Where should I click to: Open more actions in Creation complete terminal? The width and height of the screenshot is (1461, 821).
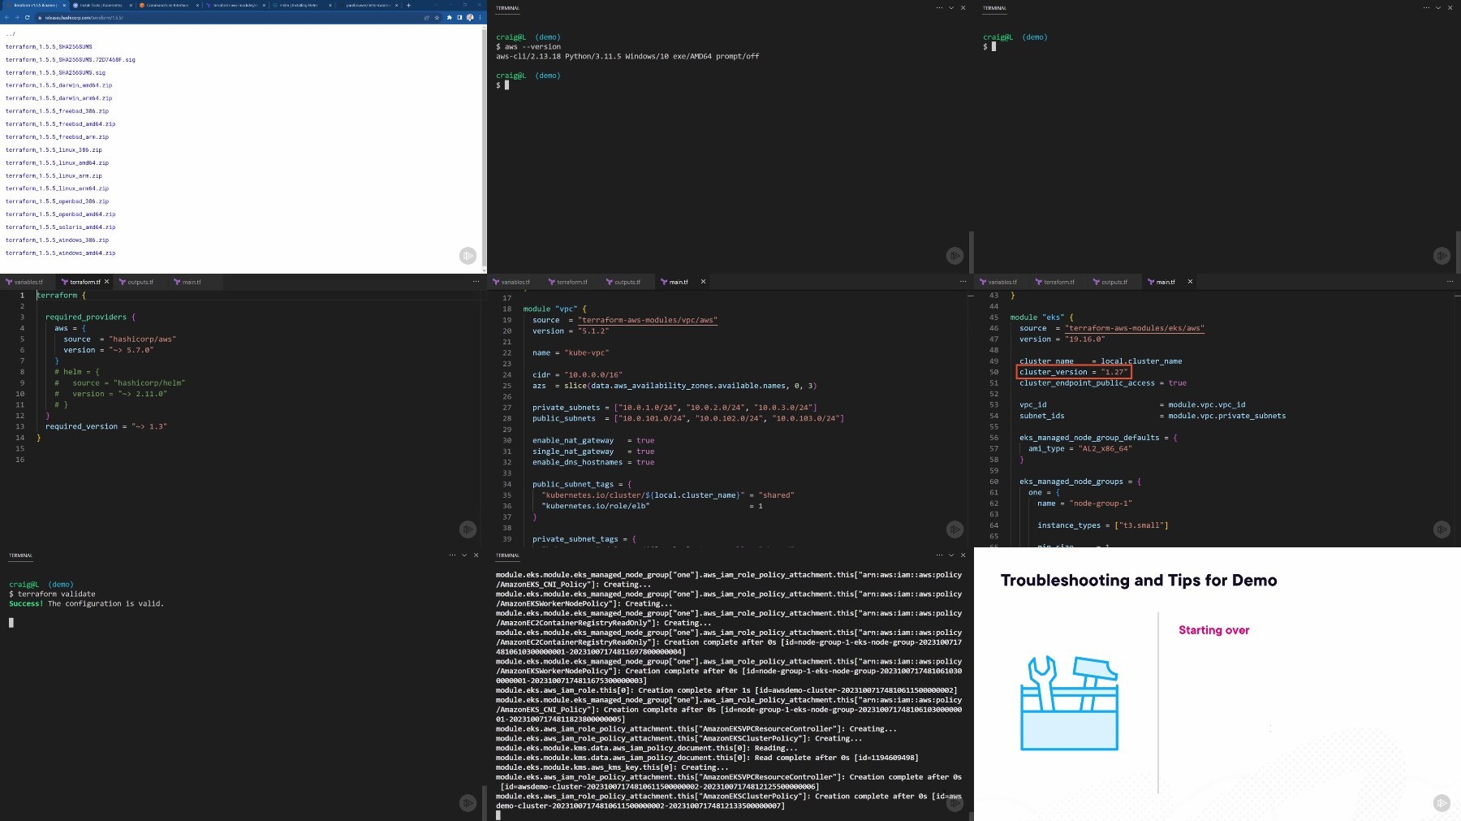coord(939,555)
